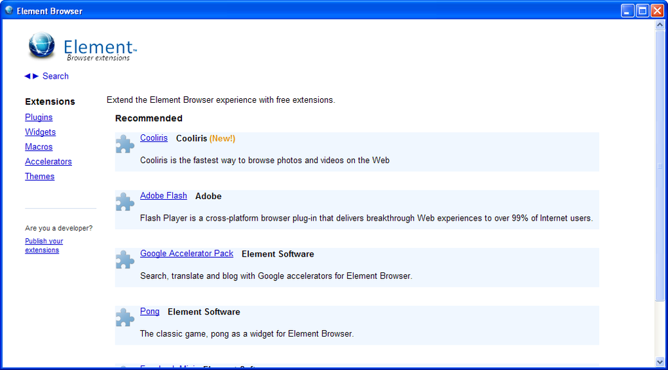This screenshot has width=668, height=370.
Task: Click the Adobe Flash puzzle piece icon
Action: click(x=124, y=202)
